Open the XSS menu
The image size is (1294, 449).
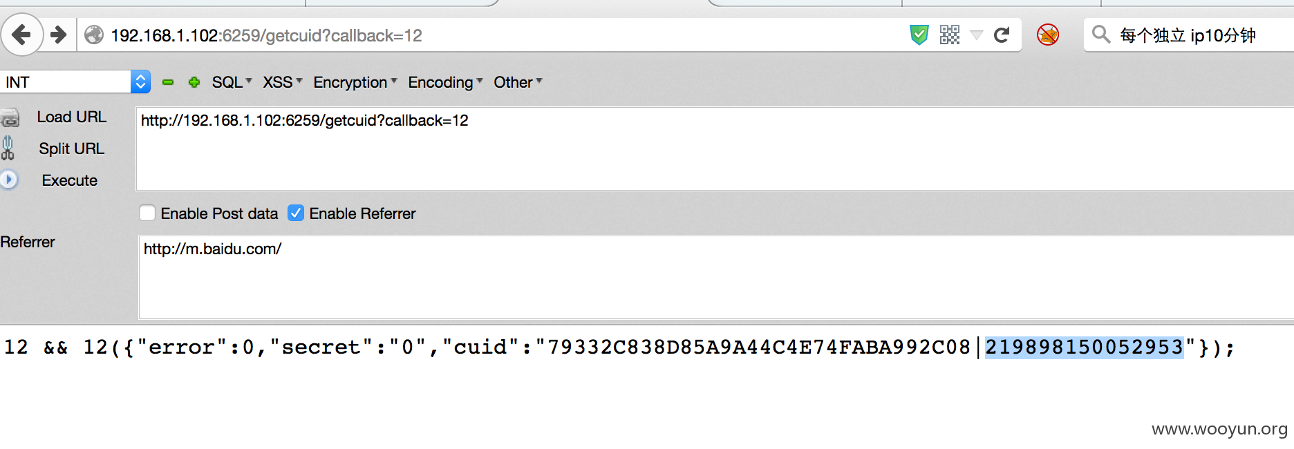point(283,82)
